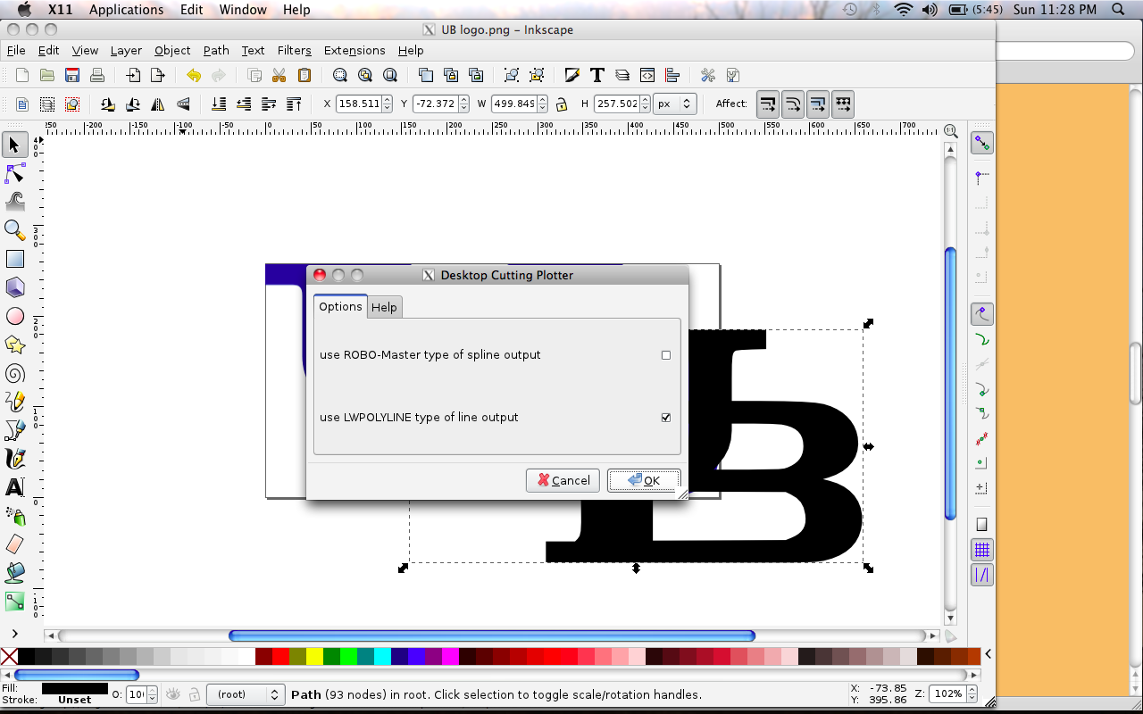Pick the cyan palette swatch
The height and width of the screenshot is (714, 1143).
tap(383, 657)
